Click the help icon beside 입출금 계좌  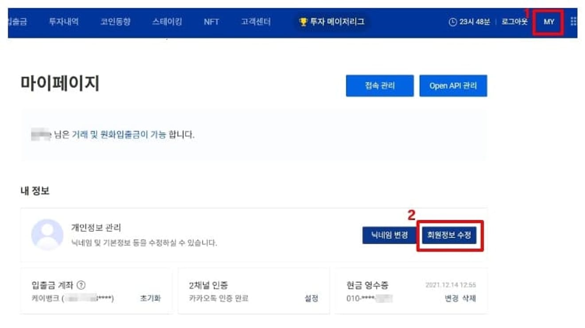click(x=81, y=285)
